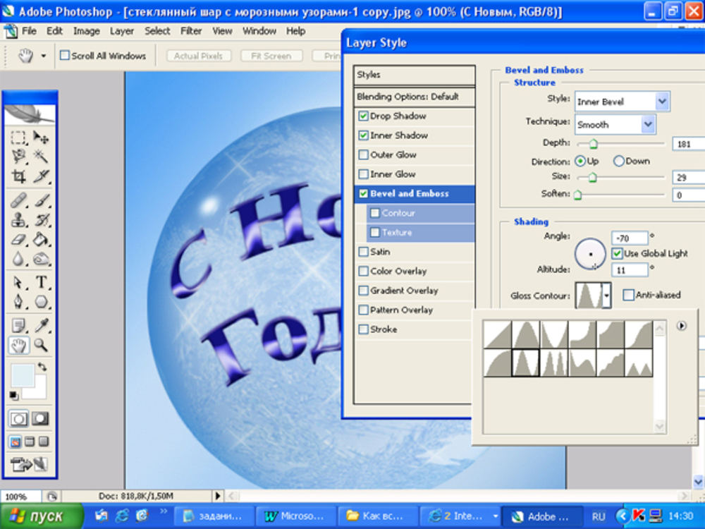Select the Rectangular Marquee tool
The height and width of the screenshot is (529, 705).
18,138
